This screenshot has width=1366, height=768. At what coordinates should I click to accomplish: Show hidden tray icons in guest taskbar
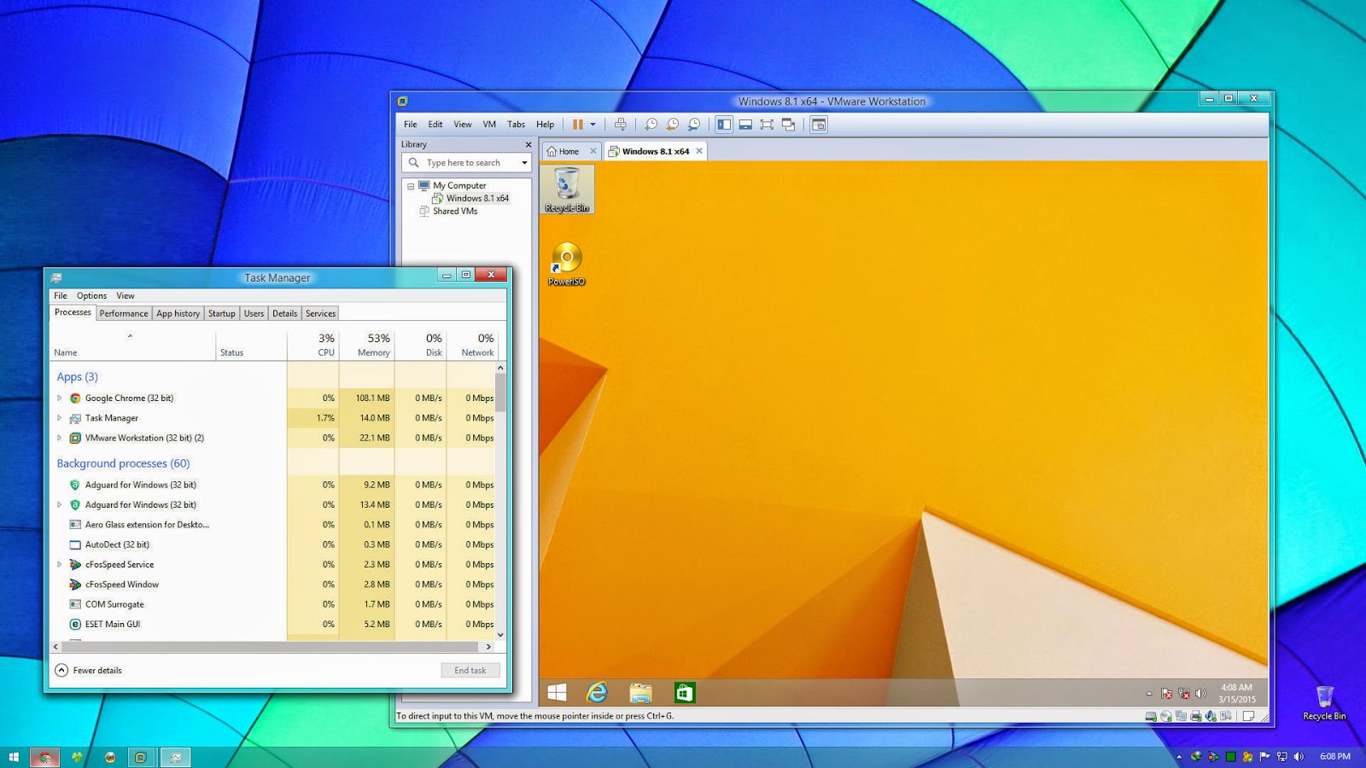[1149, 694]
